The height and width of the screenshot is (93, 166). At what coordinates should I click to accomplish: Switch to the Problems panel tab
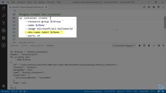click(14, 45)
